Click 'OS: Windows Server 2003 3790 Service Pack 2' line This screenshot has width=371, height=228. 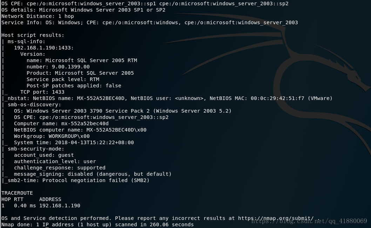click(x=123, y=111)
